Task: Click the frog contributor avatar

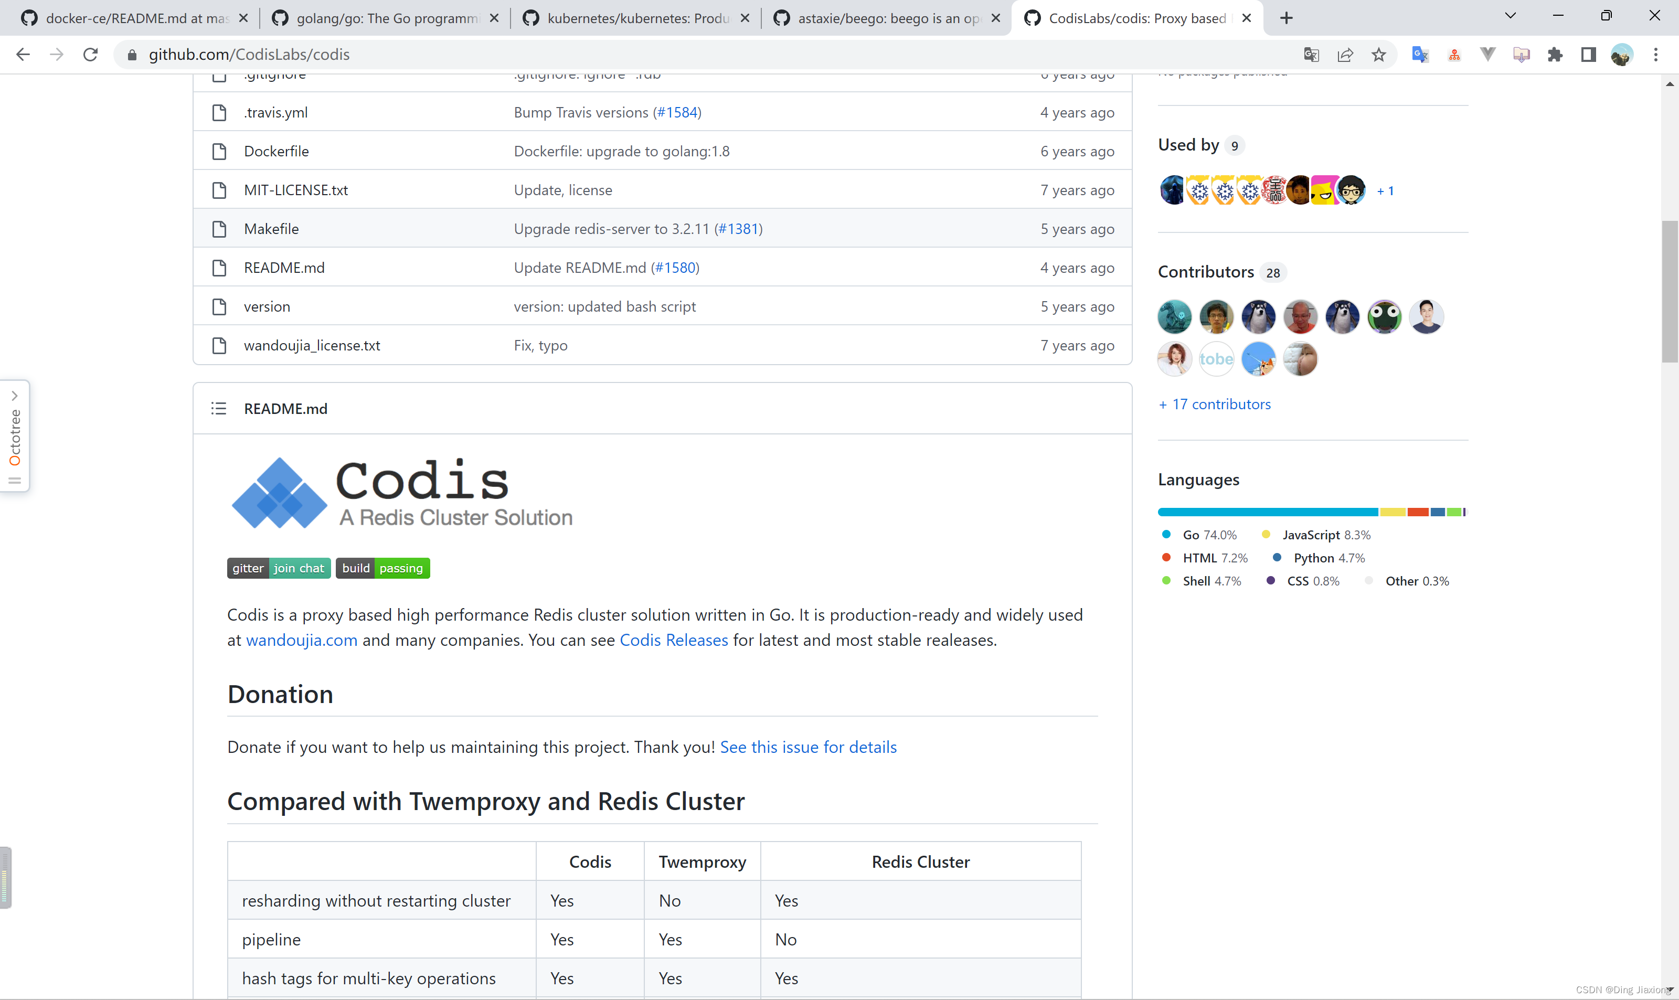Action: coord(1385,317)
